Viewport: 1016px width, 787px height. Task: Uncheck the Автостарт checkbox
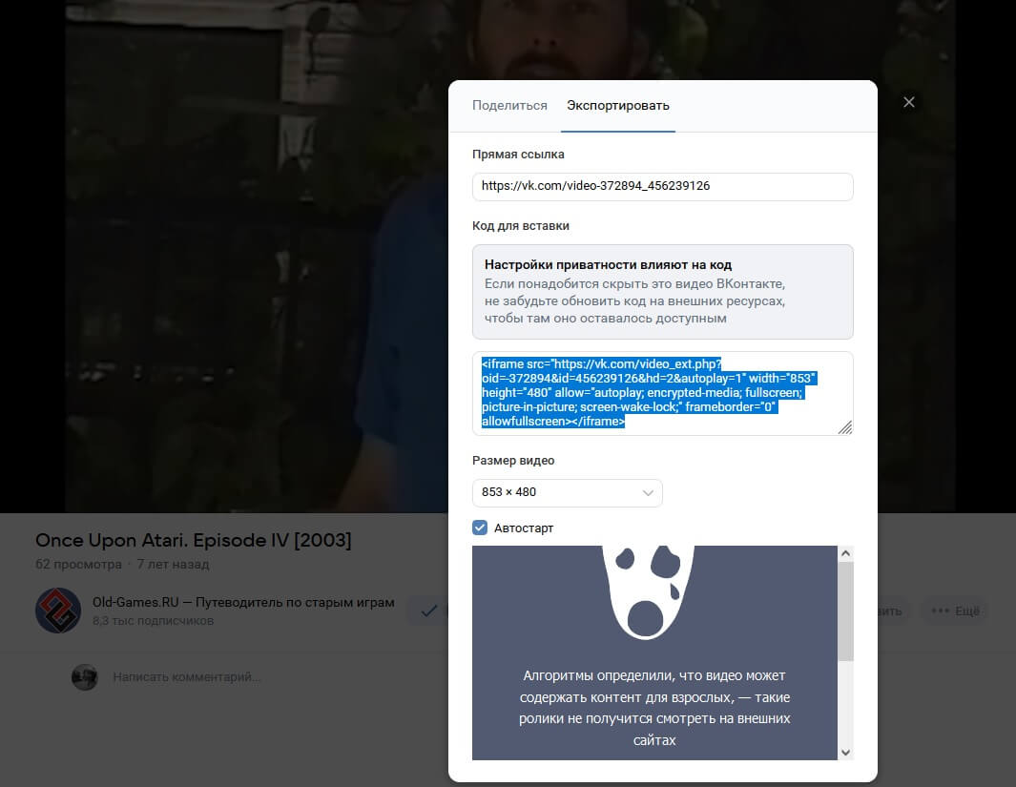[480, 528]
